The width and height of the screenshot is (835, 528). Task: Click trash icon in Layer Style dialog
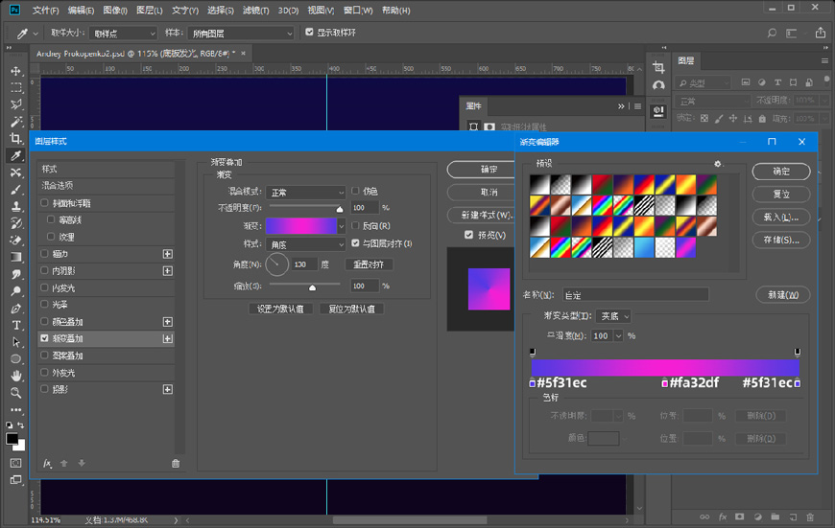(x=176, y=463)
